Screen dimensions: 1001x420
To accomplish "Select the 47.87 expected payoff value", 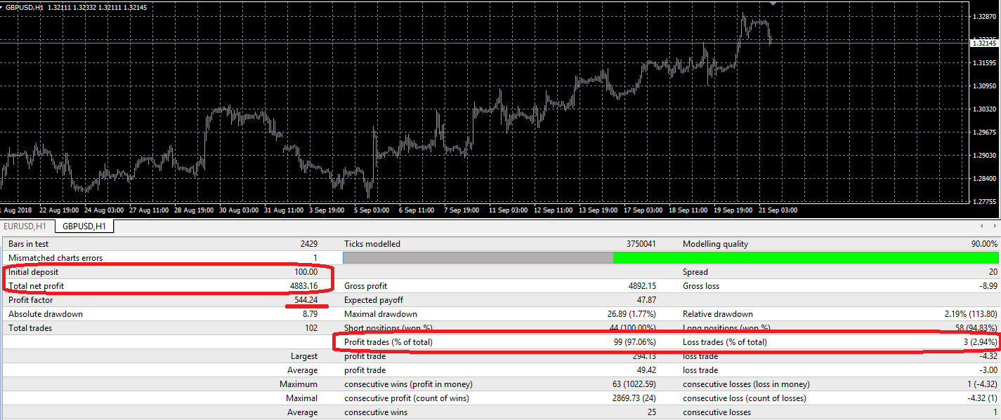I will [645, 300].
